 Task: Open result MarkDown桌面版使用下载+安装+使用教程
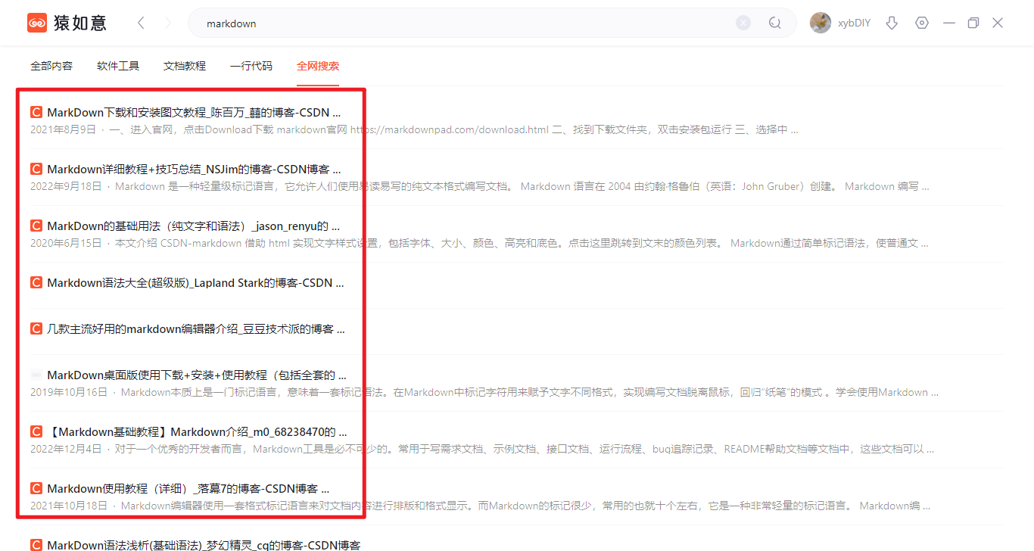pyautogui.click(x=197, y=375)
